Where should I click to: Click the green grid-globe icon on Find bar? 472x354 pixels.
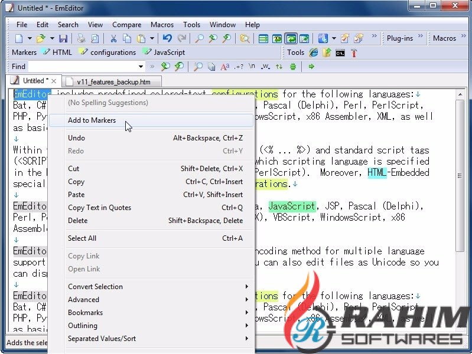tap(292, 67)
